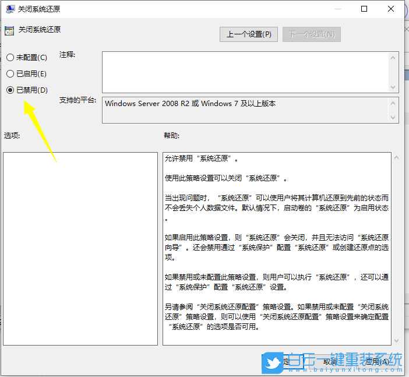
Task: Select the 已启用(E) radio button
Action: [10, 74]
